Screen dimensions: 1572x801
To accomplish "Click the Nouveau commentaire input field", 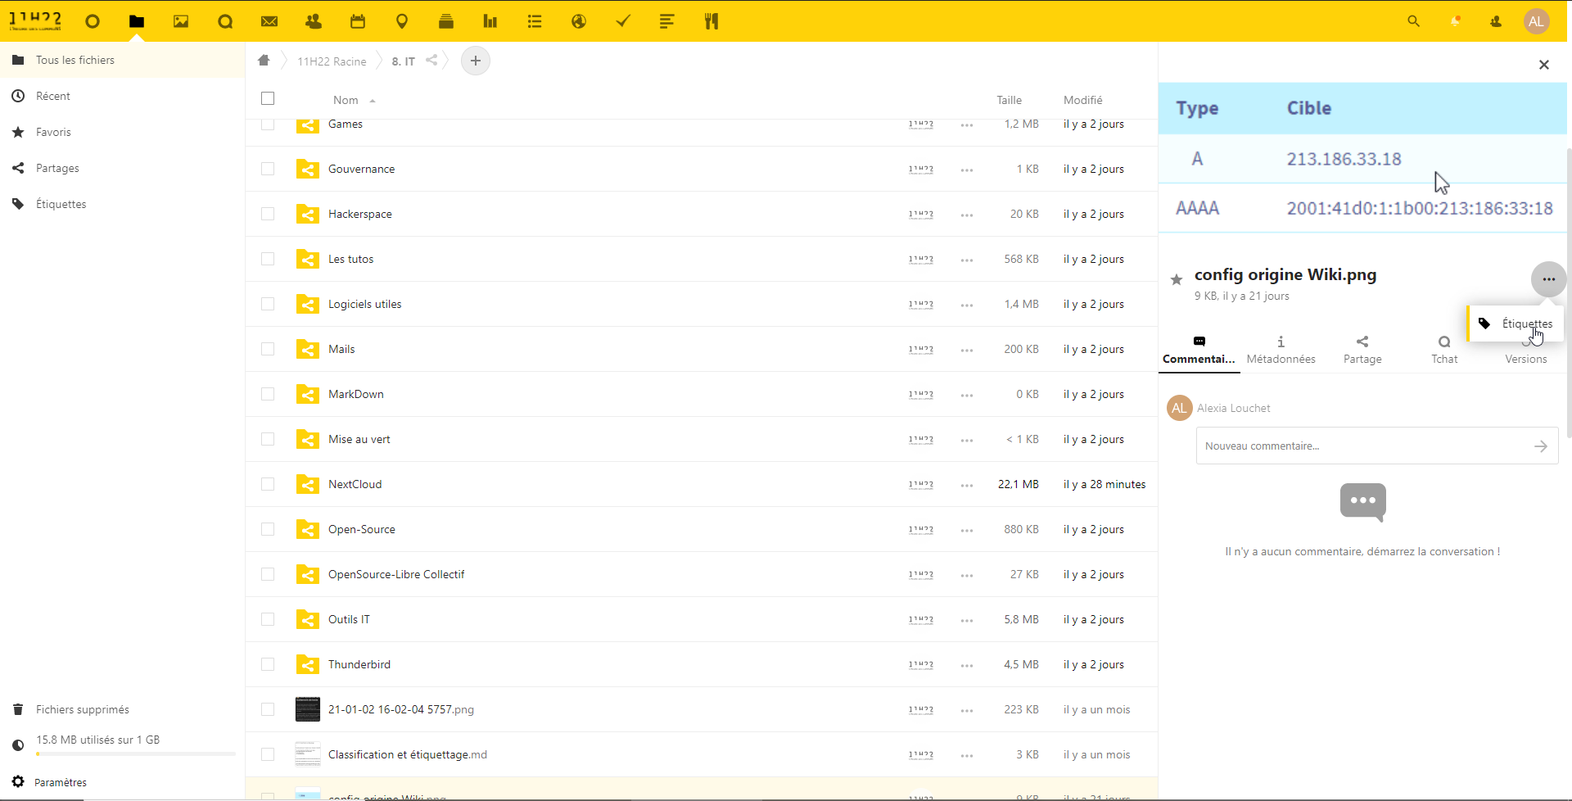I will (1361, 446).
